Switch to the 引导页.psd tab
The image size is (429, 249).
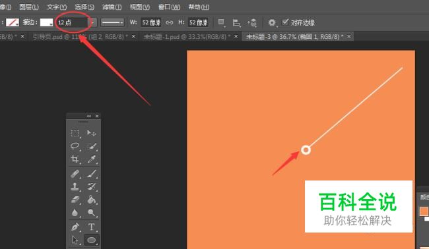pos(80,37)
